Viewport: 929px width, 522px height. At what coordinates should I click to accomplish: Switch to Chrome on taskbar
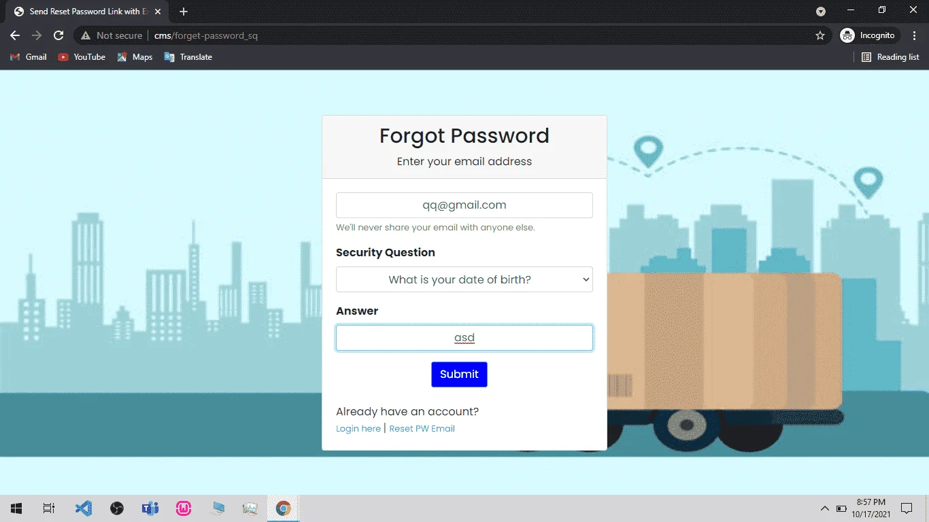click(x=284, y=508)
